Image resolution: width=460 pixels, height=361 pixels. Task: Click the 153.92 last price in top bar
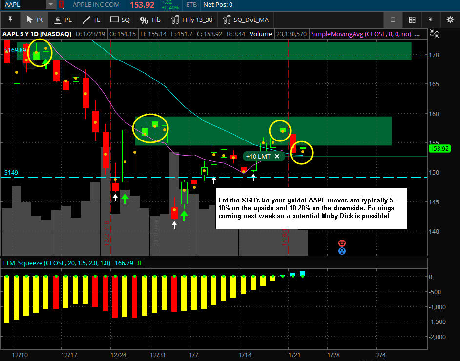tap(142, 5)
